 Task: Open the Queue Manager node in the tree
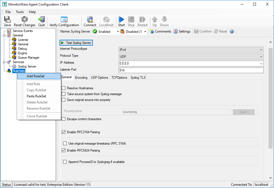coord(29,58)
